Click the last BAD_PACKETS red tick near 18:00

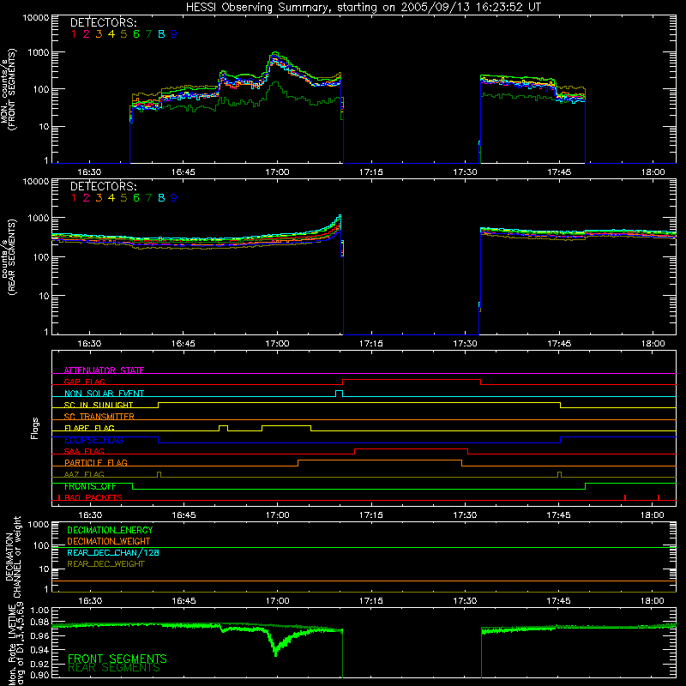[659, 497]
